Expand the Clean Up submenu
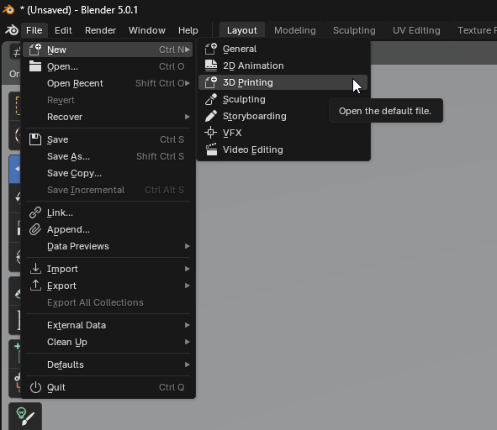The height and width of the screenshot is (430, 497). tap(108, 342)
